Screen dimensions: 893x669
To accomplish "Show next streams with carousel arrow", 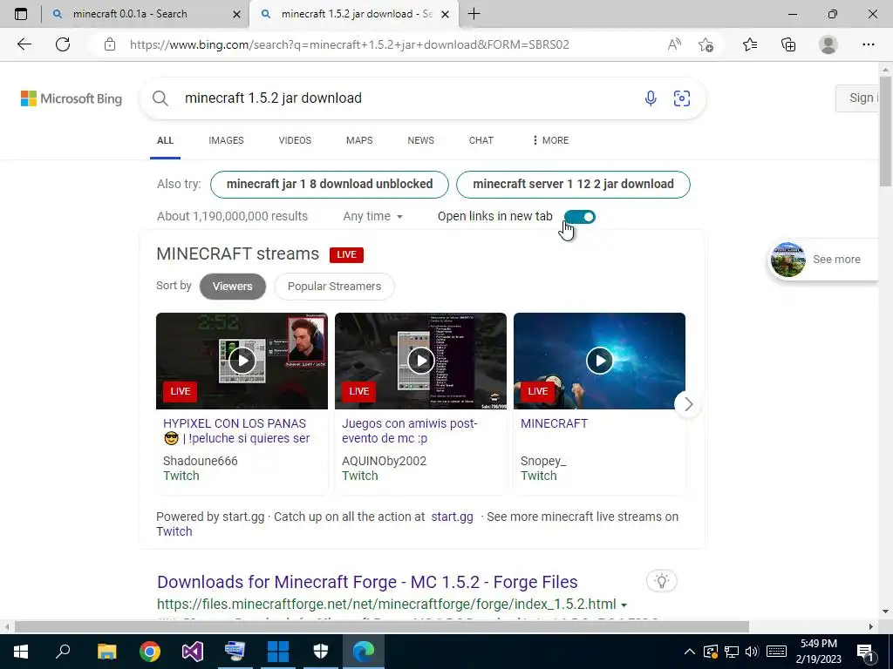I will (688, 404).
